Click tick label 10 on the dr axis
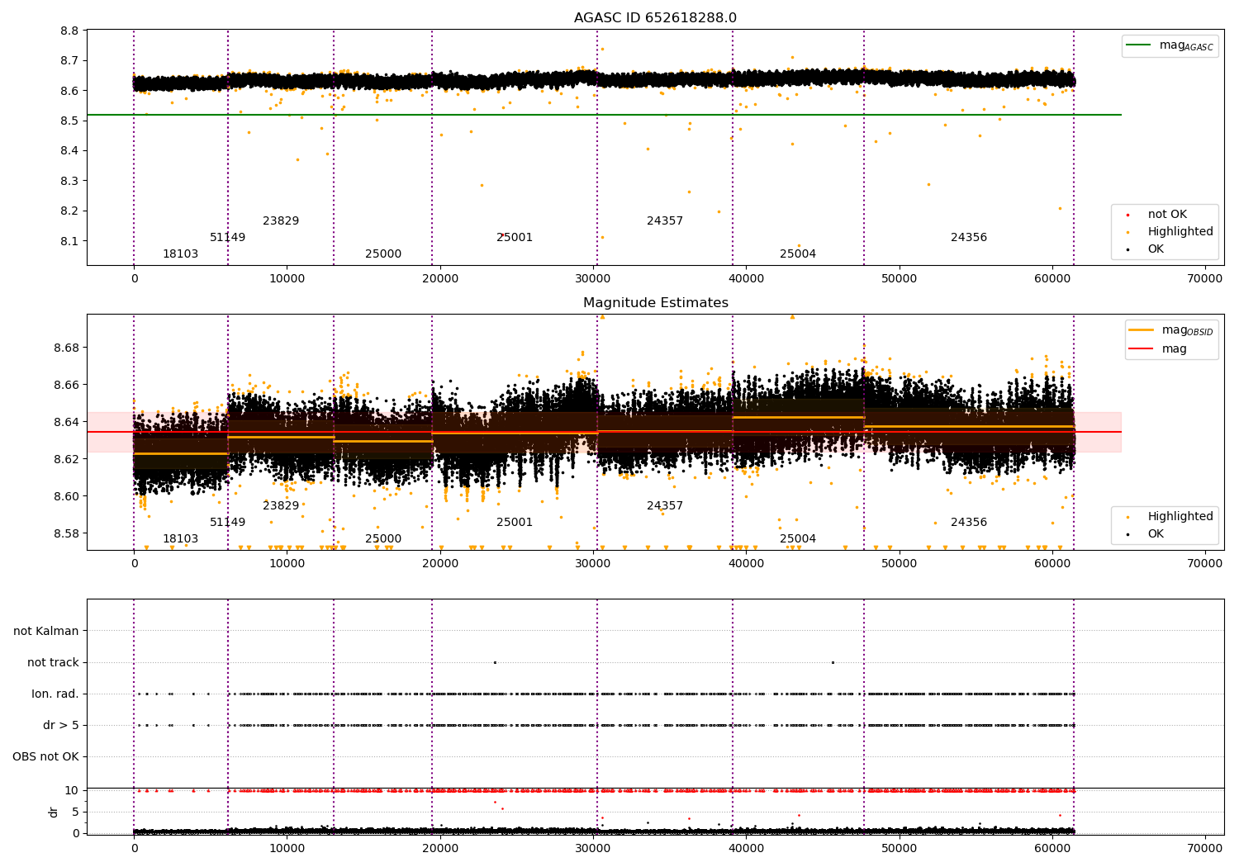This screenshot has height=867, width=1239. click(72, 790)
